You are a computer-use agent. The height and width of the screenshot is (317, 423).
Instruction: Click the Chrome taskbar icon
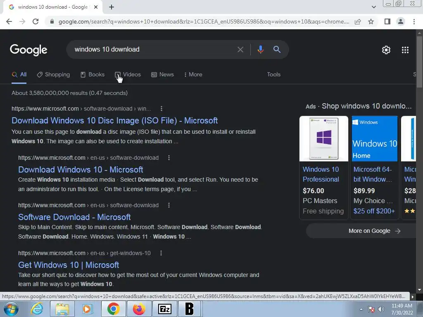tap(113, 309)
